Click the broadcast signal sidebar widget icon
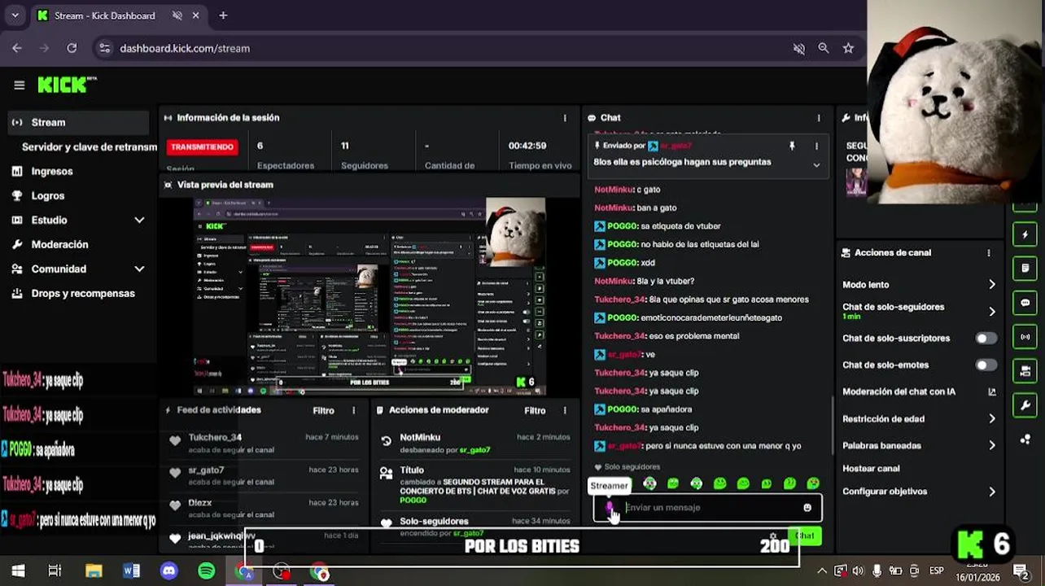 click(1025, 337)
